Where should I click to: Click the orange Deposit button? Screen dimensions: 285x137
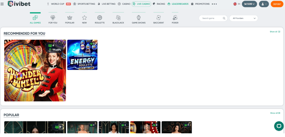[277, 4]
